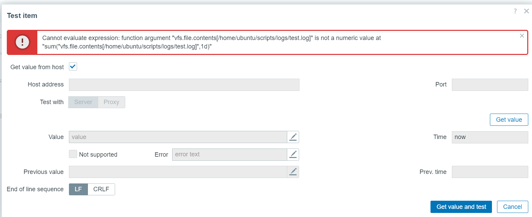Click the Get value button
This screenshot has height=217, width=532.
509,120
